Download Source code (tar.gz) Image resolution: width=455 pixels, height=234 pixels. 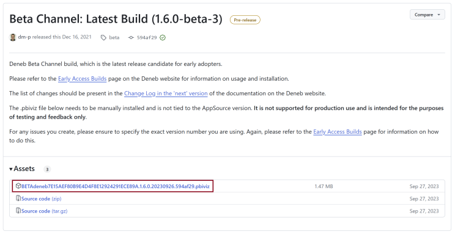coord(45,211)
